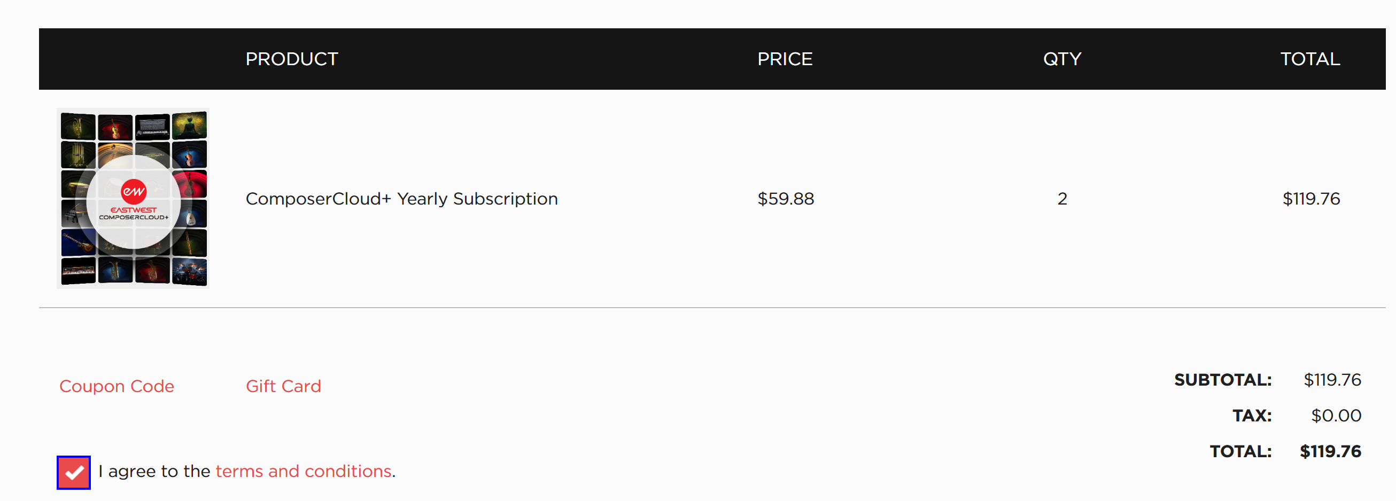Click the PRICE column header
The image size is (1396, 501).
coord(784,59)
